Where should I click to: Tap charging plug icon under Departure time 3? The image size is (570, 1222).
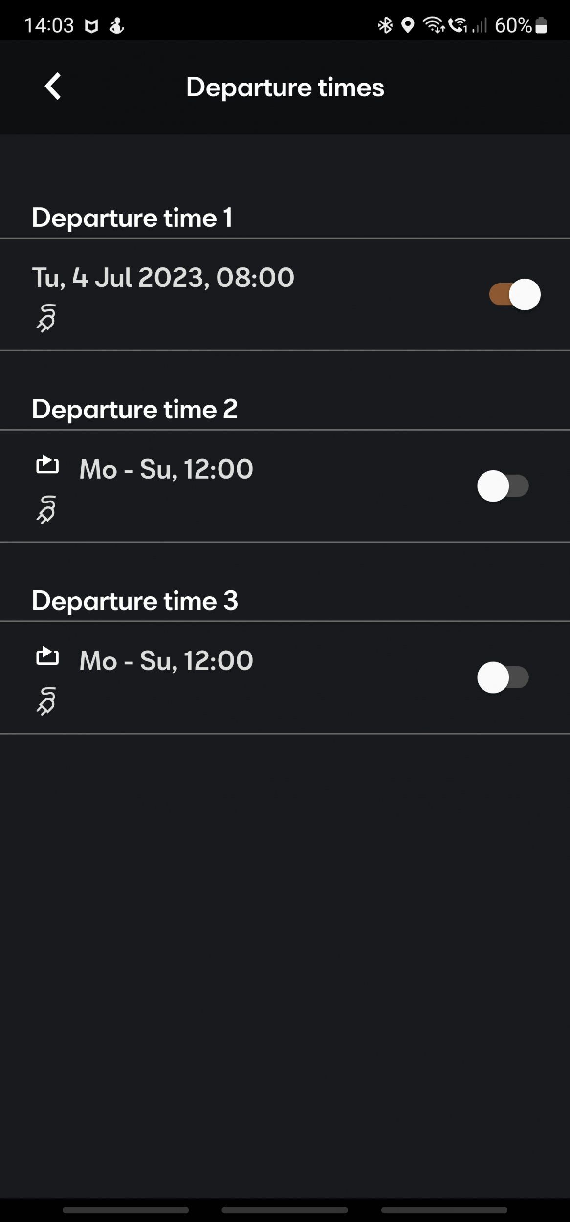tap(46, 701)
